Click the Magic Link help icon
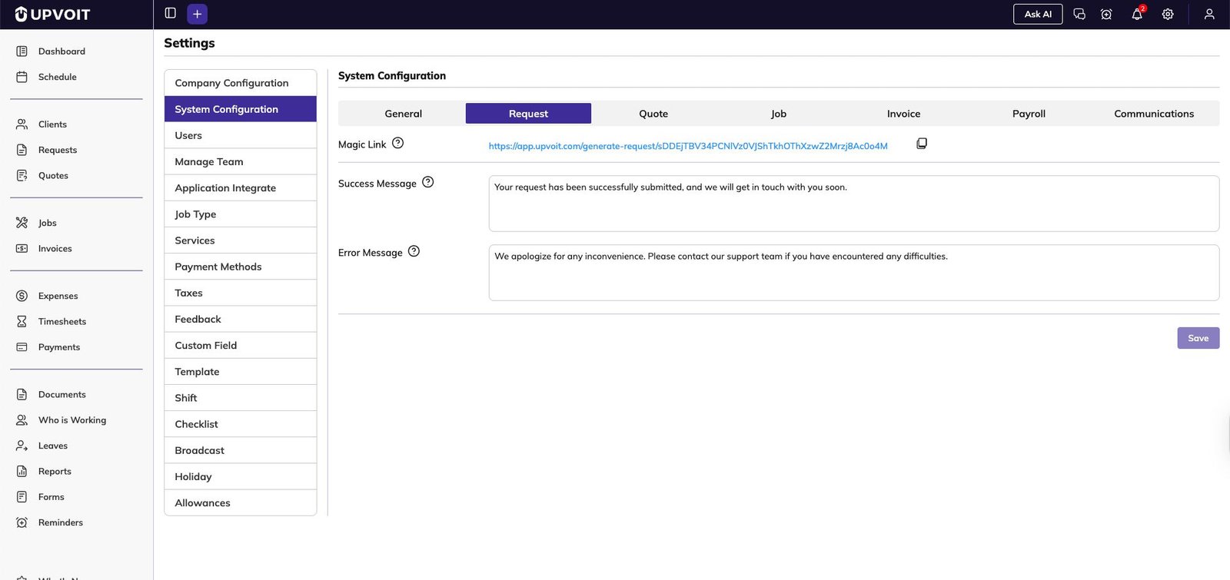The width and height of the screenshot is (1230, 580). pos(397,144)
